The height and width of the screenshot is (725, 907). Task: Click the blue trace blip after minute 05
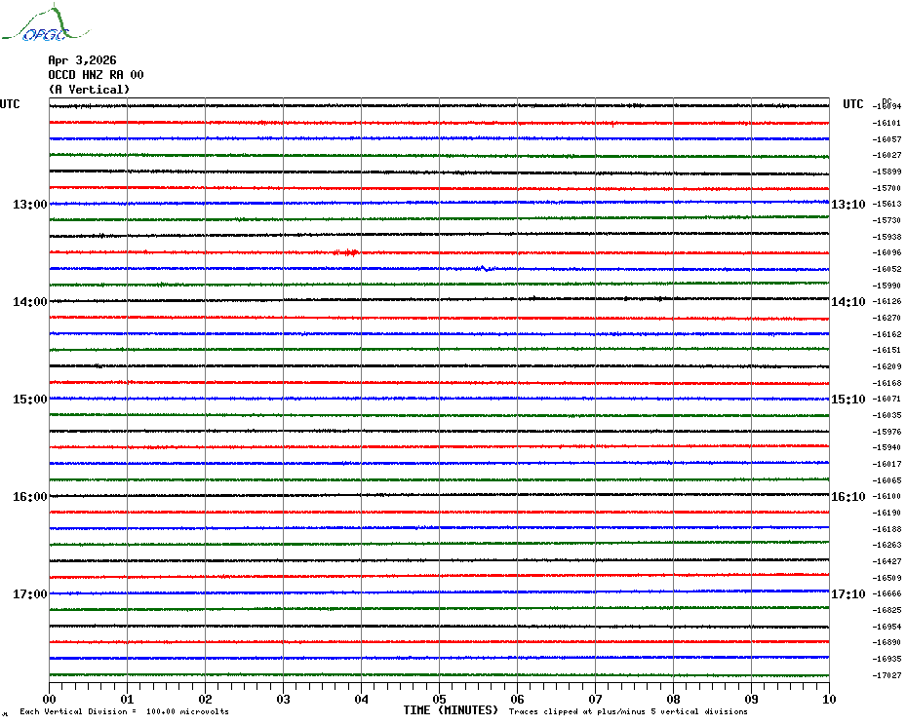(x=483, y=268)
